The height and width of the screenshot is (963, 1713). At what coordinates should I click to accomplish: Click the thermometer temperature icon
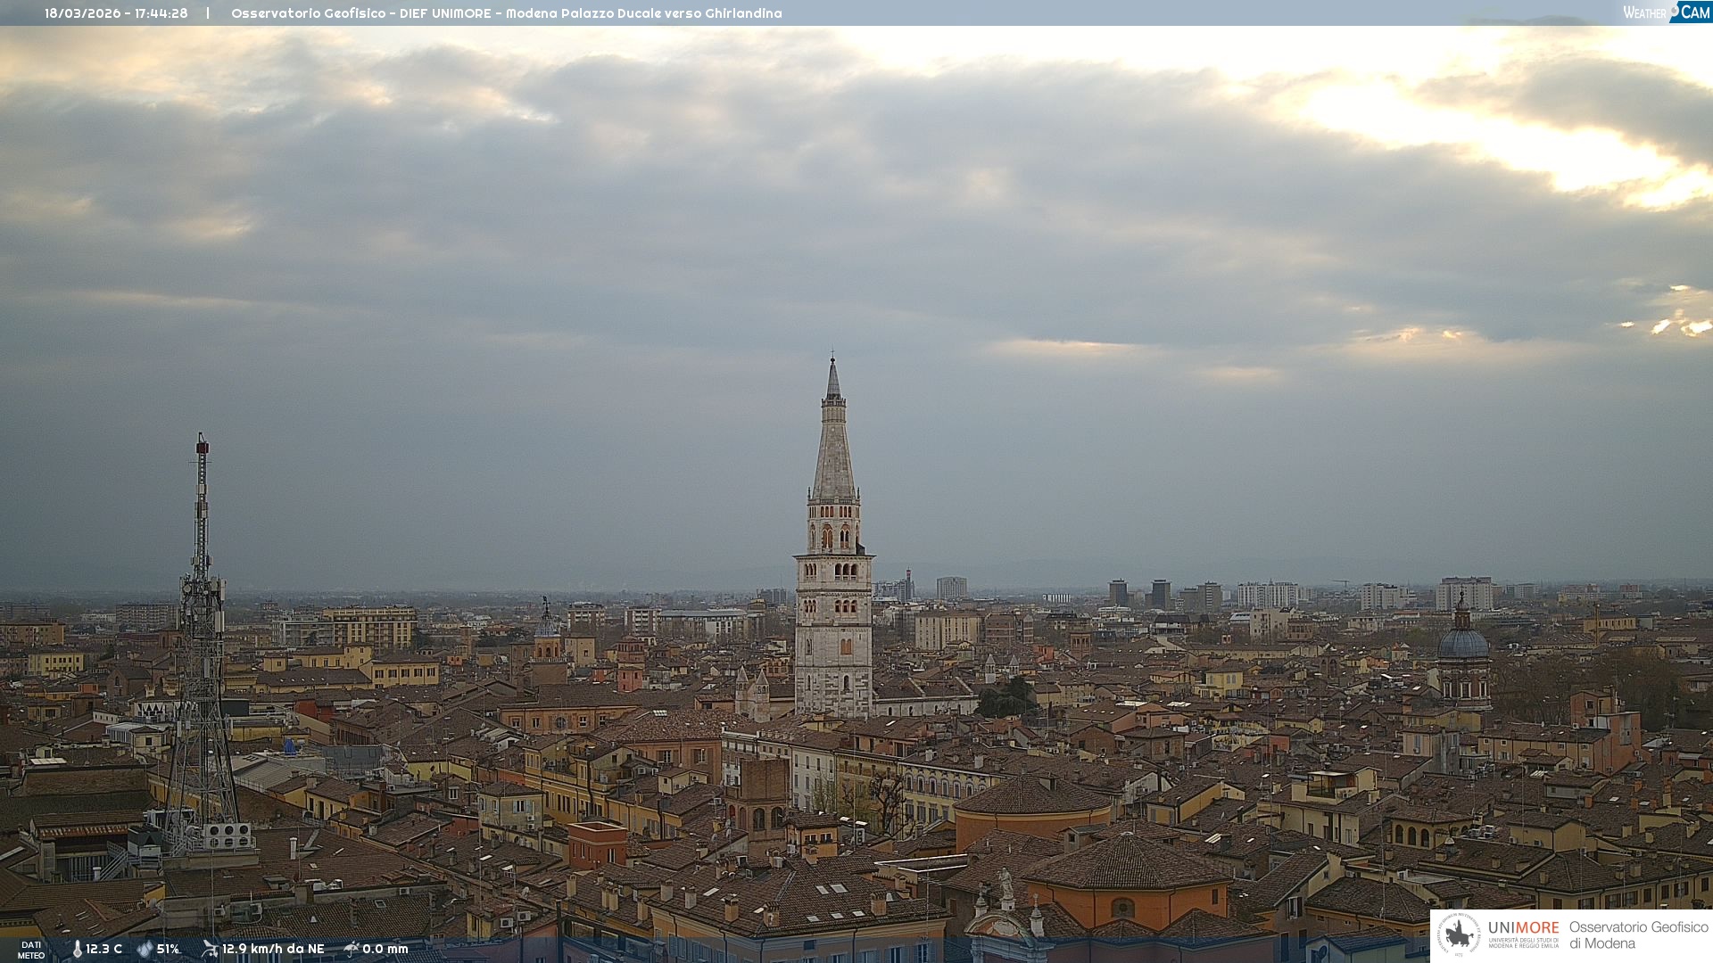click(77, 950)
